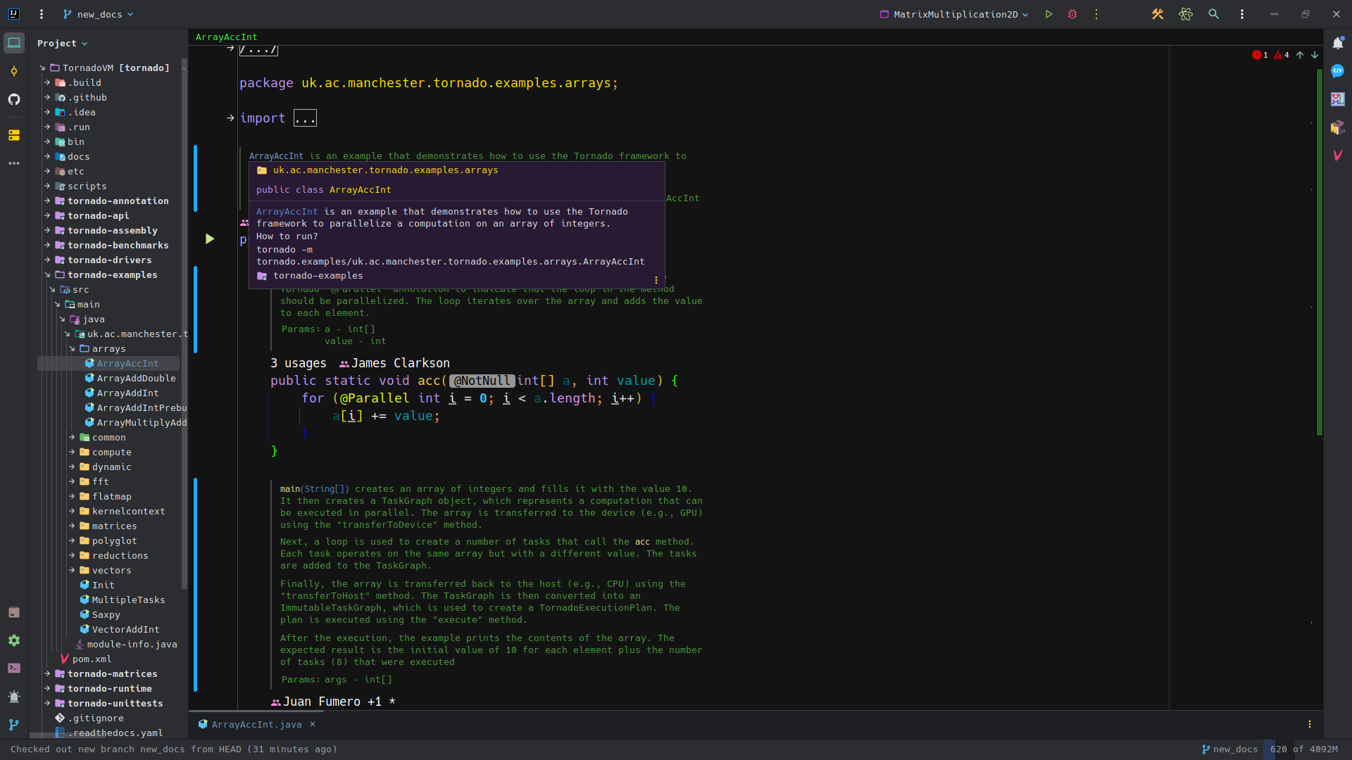The height and width of the screenshot is (760, 1352).
Task: Open Search Everywhere with the magnifier icon
Action: click(x=1214, y=14)
